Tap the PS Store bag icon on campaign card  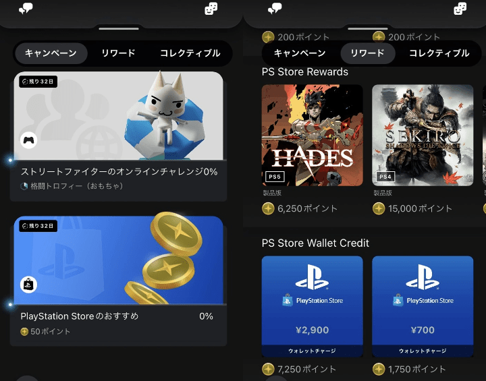click(28, 285)
